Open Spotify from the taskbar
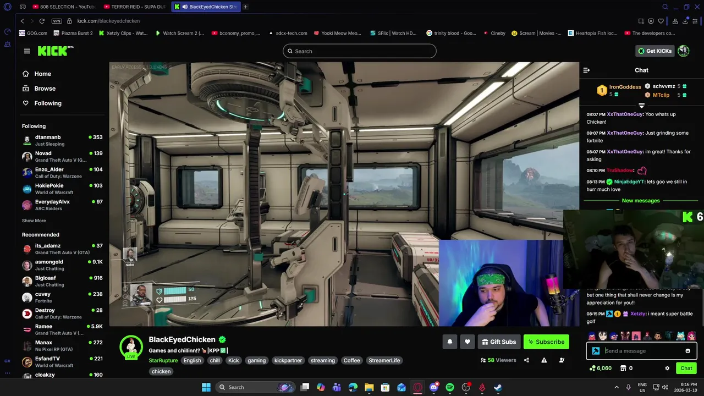The width and height of the screenshot is (704, 396). tap(450, 387)
